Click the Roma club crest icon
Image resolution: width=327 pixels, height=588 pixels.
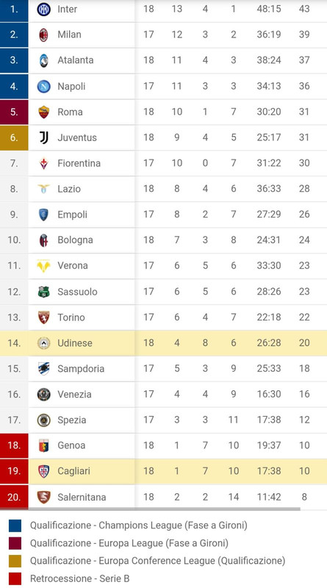point(44,112)
